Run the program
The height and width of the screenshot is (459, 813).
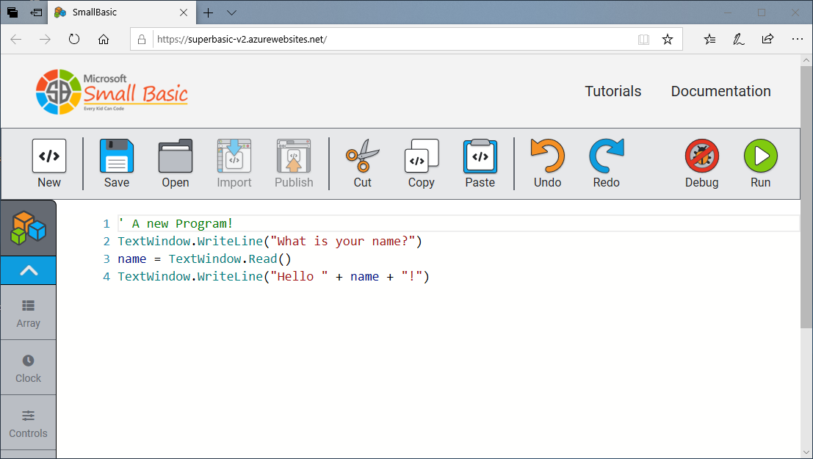point(761,163)
